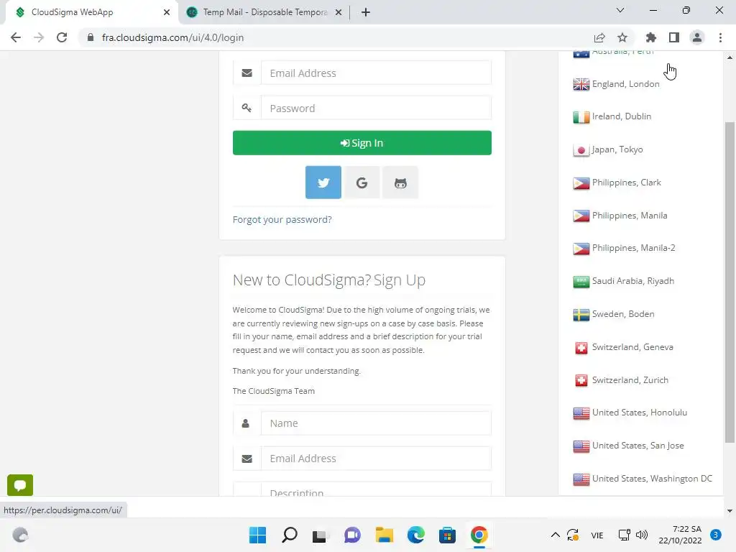Open the VIE language indicator
This screenshot has width=736, height=552.
coord(597,535)
